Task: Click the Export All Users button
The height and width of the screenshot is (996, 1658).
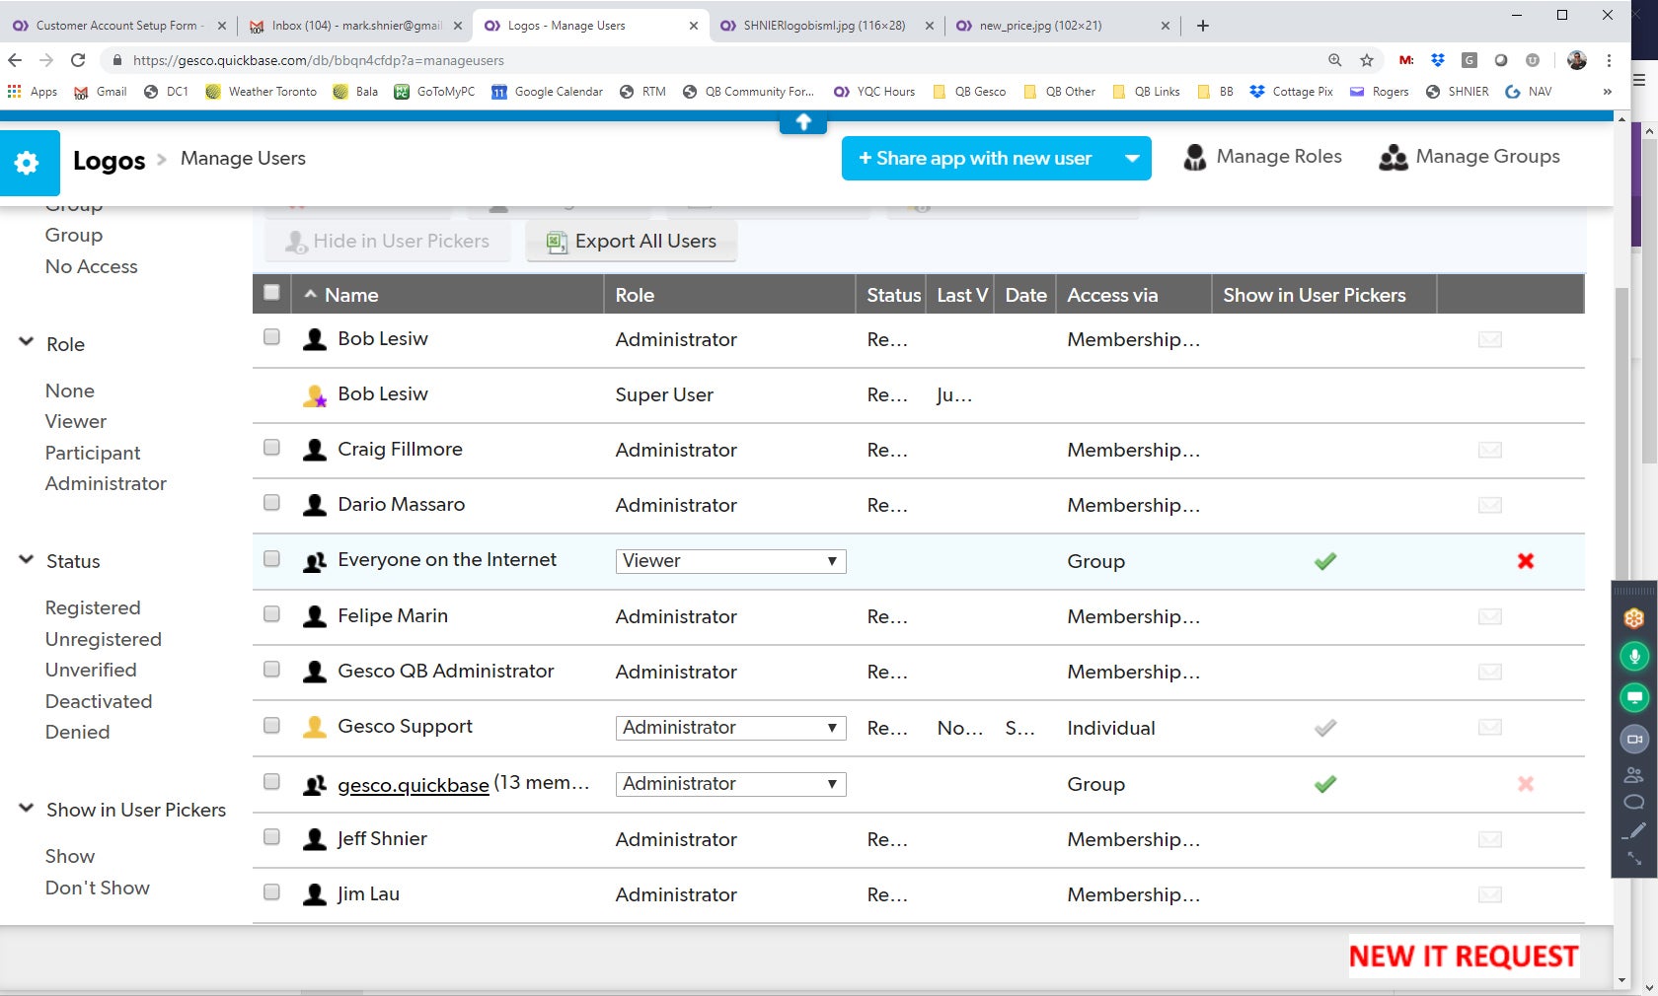Action: tap(632, 242)
